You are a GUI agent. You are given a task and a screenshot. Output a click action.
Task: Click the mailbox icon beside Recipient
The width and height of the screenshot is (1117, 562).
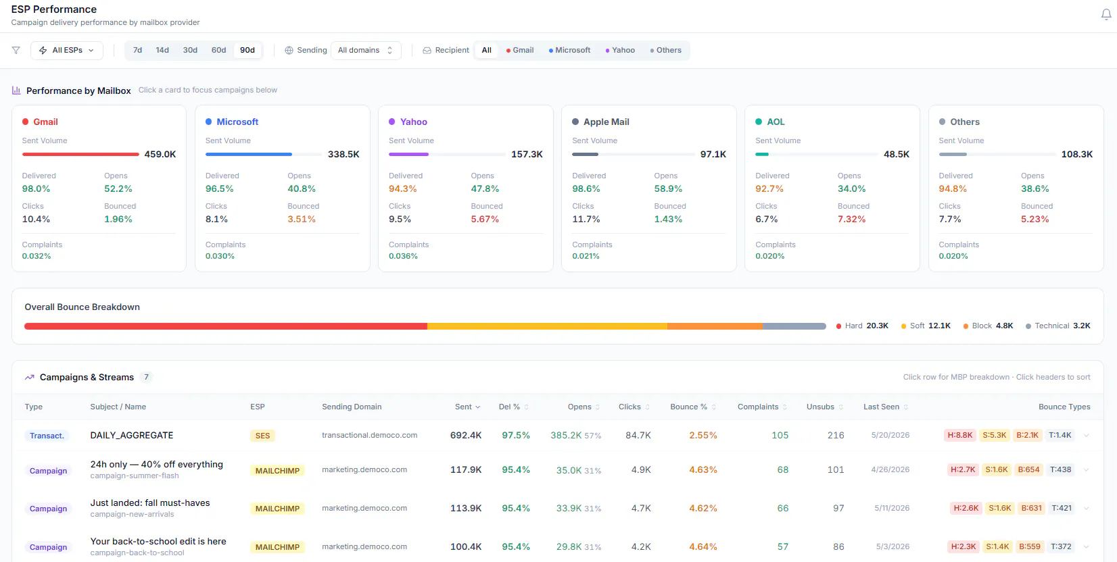pos(427,51)
